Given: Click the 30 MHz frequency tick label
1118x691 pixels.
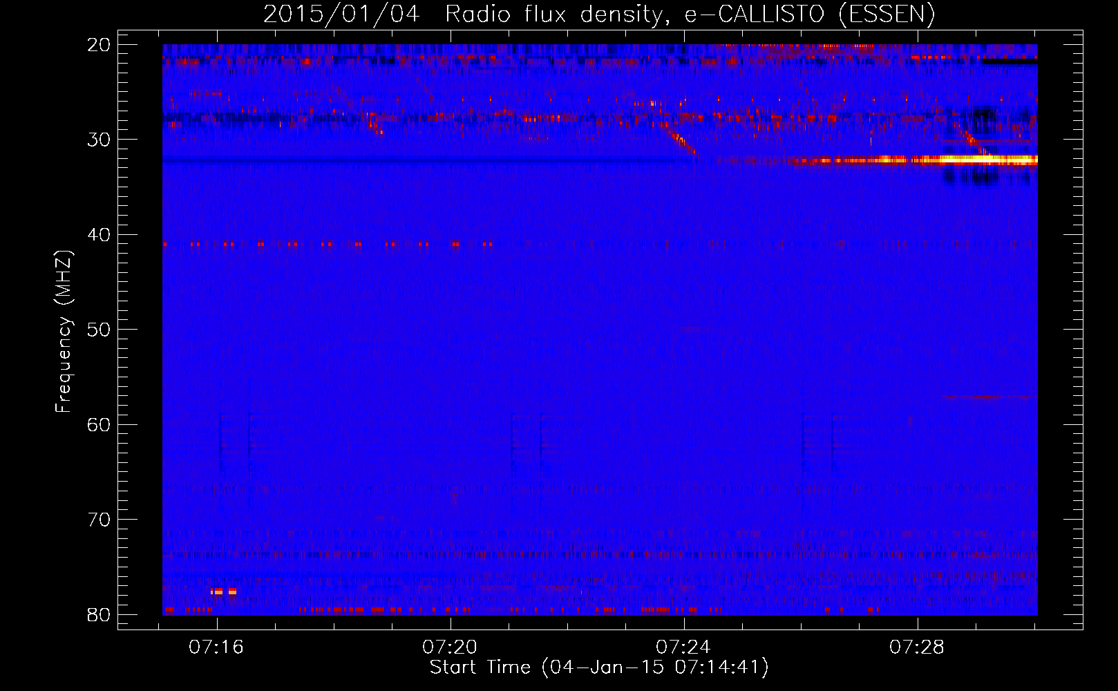Looking at the screenshot, I should pyautogui.click(x=99, y=140).
